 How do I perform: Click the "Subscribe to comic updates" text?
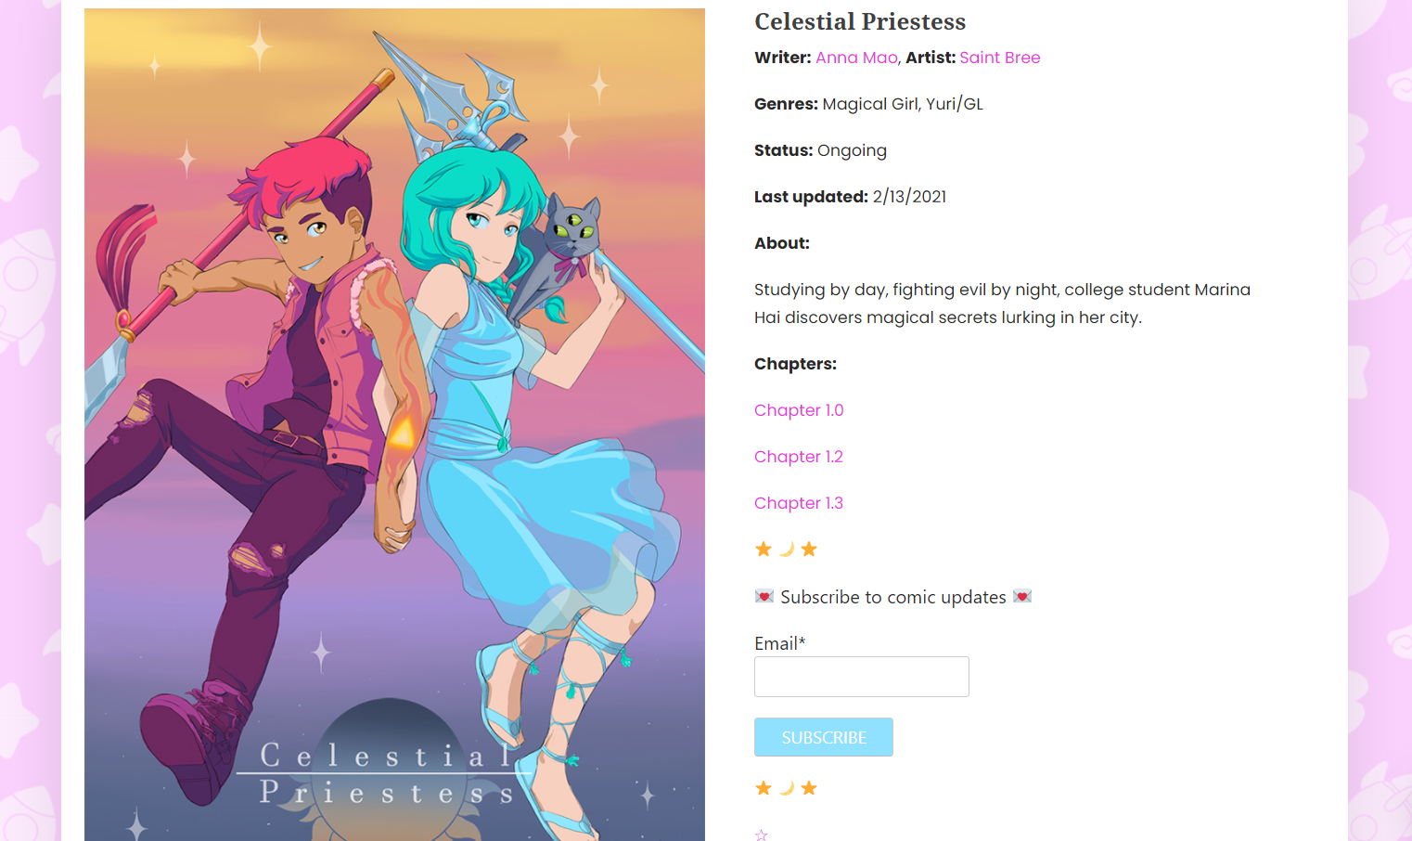coord(893,597)
